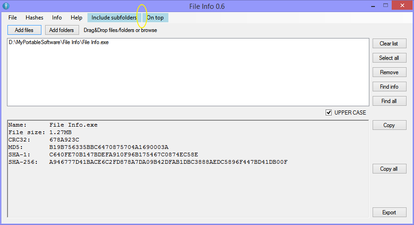414x225 pixels.
Task: Click the Drag&Drop files/folders or browse label
Action: [120, 30]
